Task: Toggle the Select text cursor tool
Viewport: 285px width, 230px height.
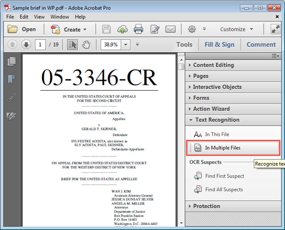Action: click(72, 44)
